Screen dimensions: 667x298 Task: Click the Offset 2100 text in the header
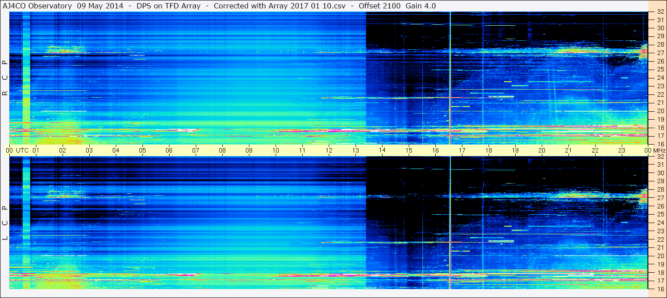(x=379, y=6)
